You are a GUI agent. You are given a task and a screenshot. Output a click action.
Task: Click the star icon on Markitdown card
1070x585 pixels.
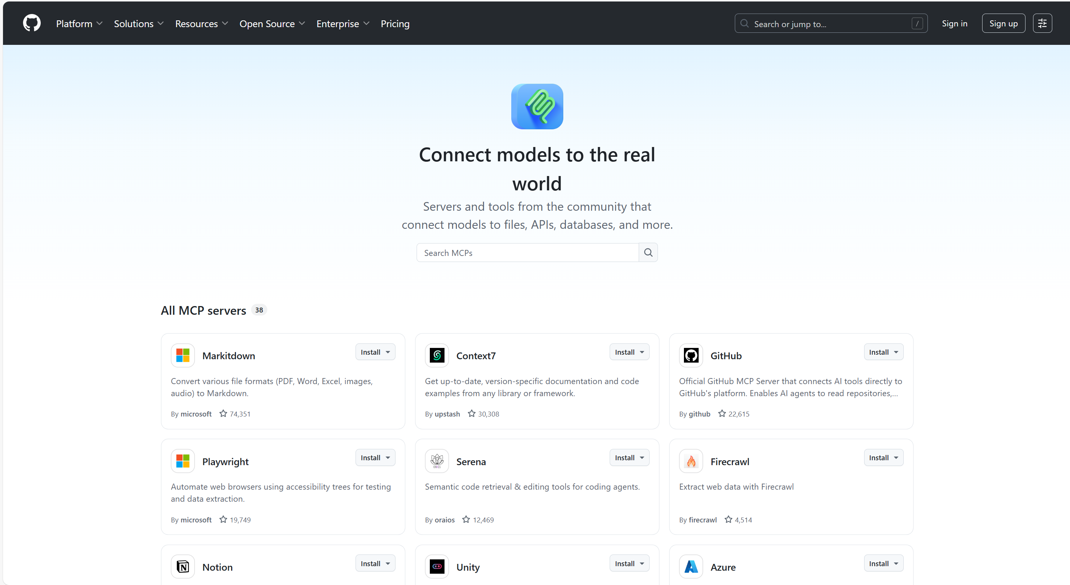(x=223, y=413)
